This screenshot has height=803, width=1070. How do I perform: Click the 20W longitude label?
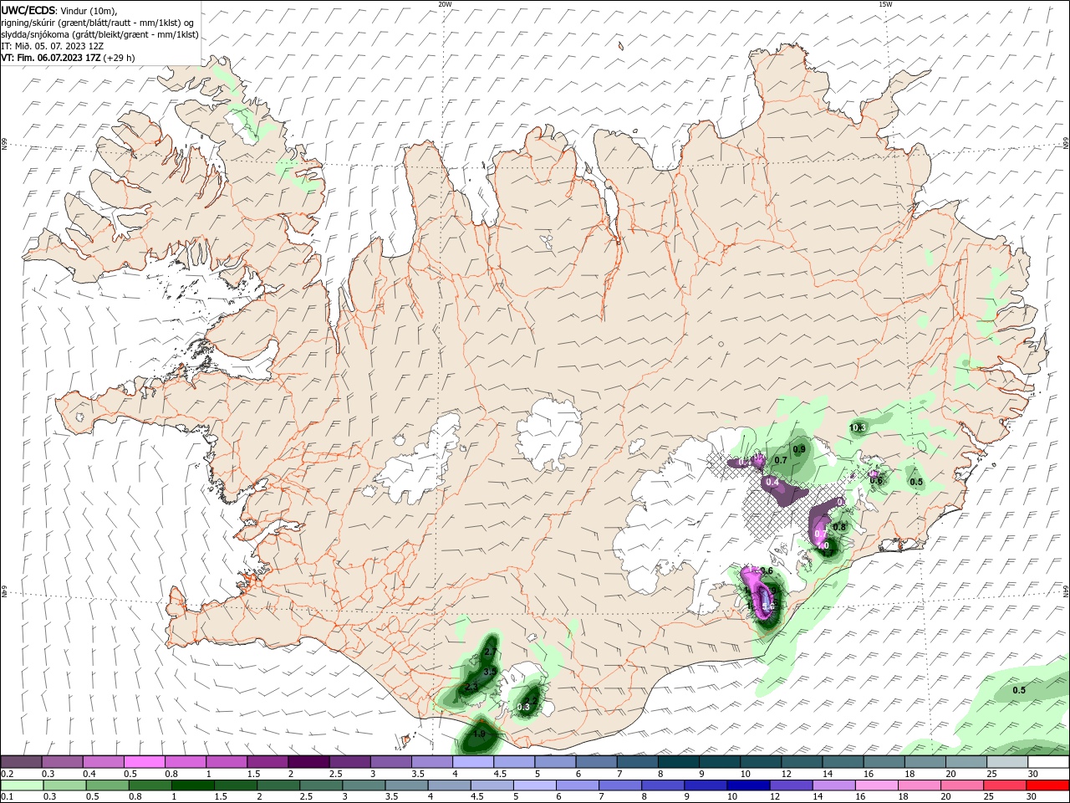tap(445, 4)
